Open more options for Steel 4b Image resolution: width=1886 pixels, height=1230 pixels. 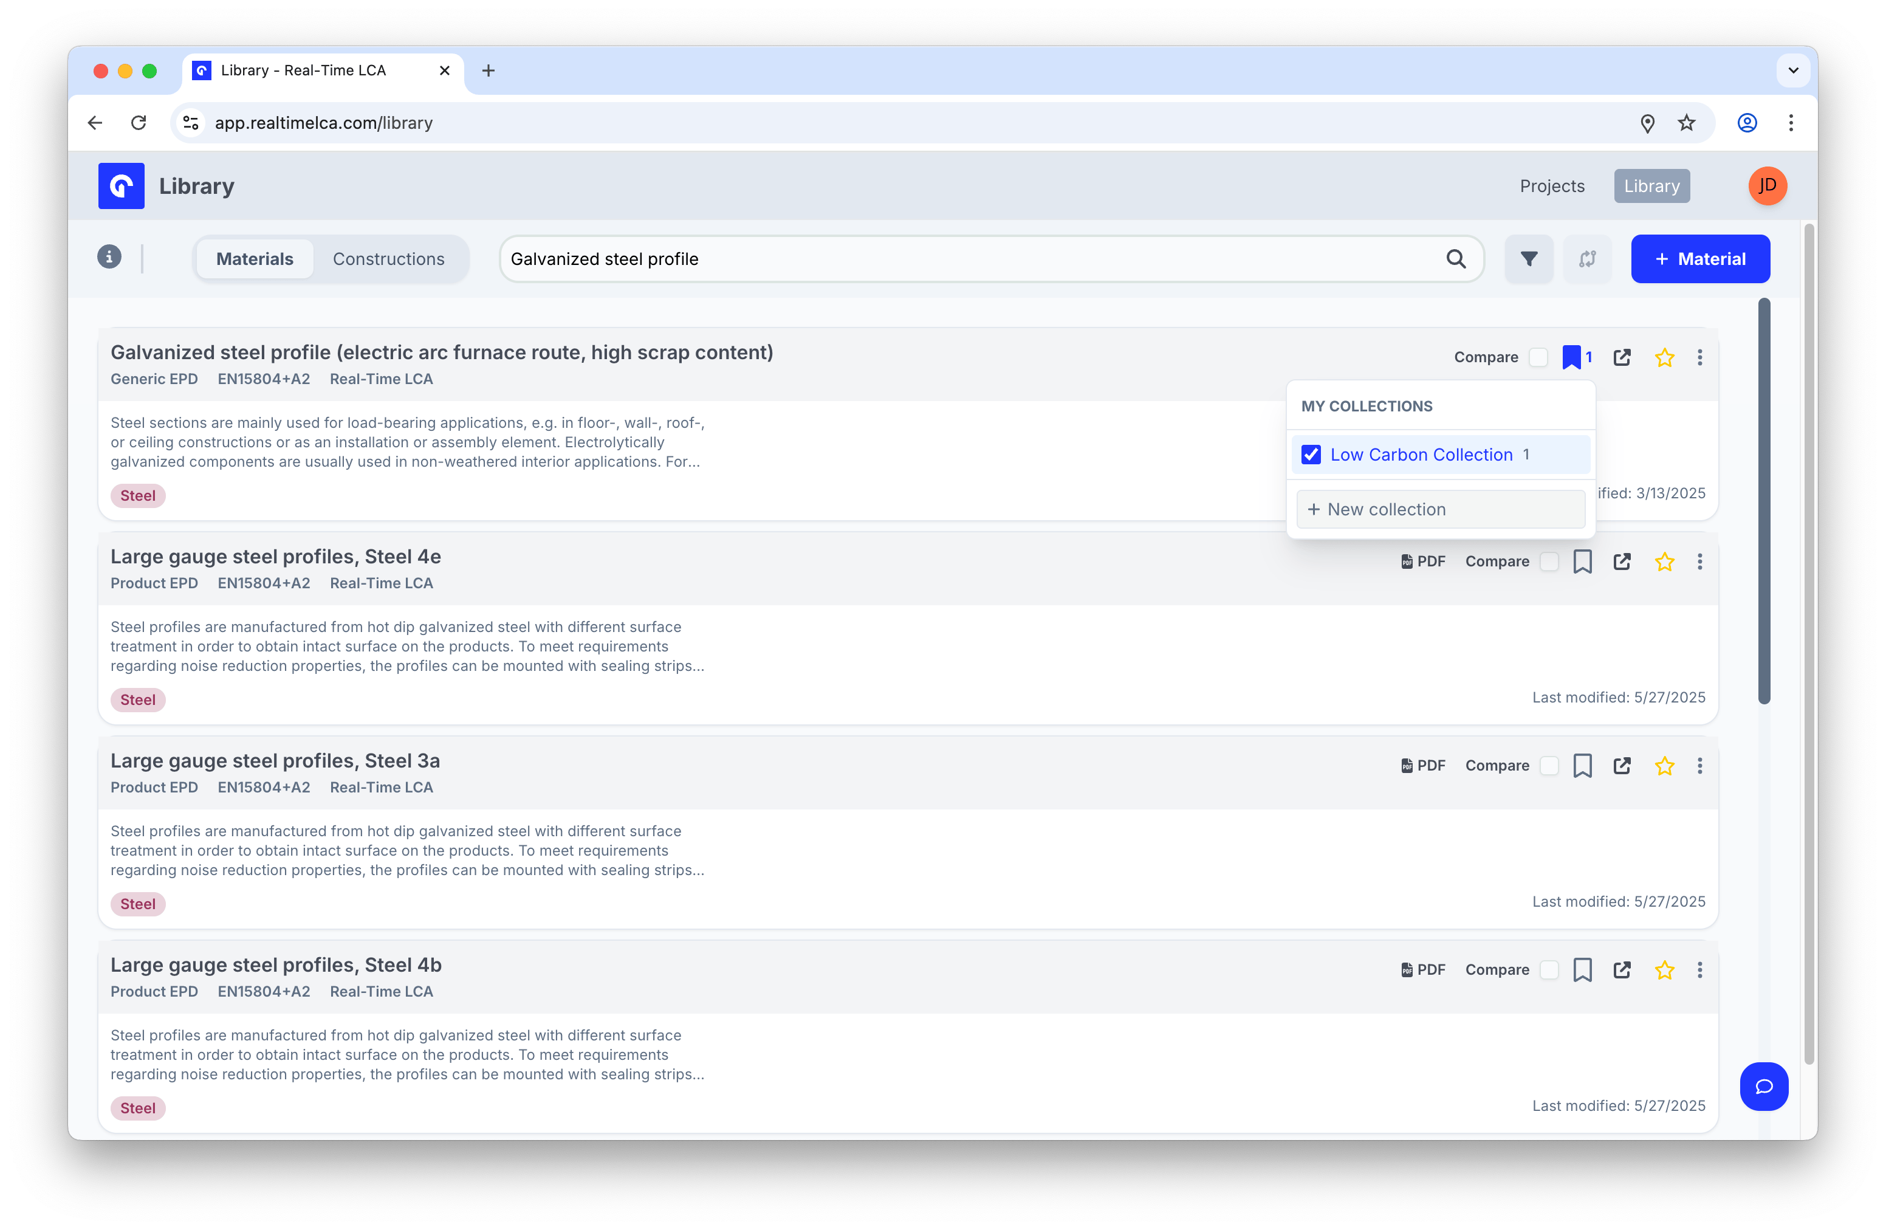pos(1700,970)
